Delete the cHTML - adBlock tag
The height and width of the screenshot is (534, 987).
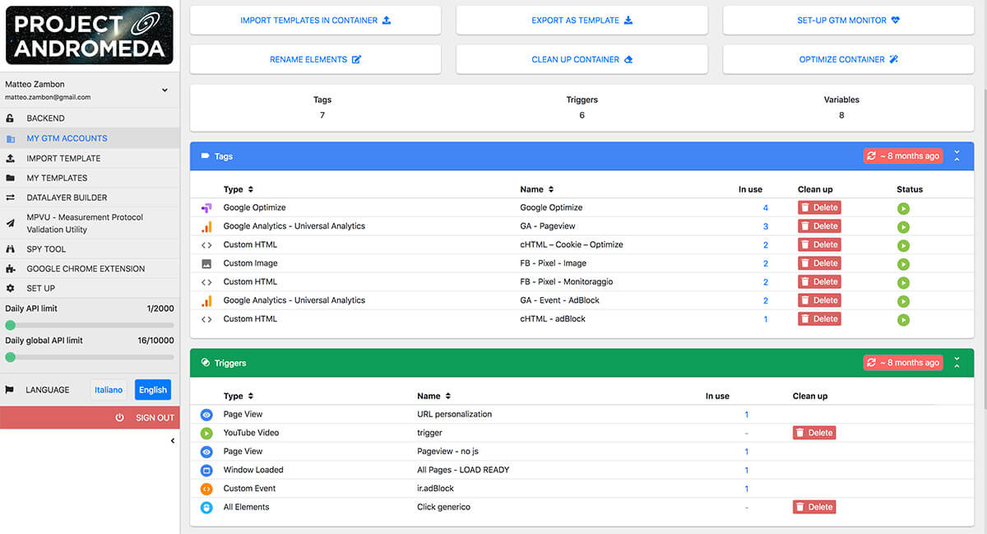819,319
